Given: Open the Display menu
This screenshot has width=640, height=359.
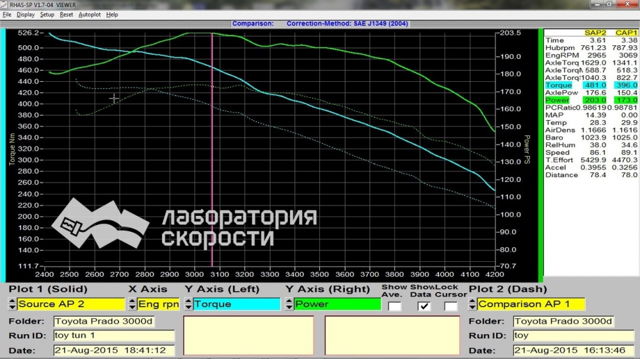Looking at the screenshot, I should 26,14.
